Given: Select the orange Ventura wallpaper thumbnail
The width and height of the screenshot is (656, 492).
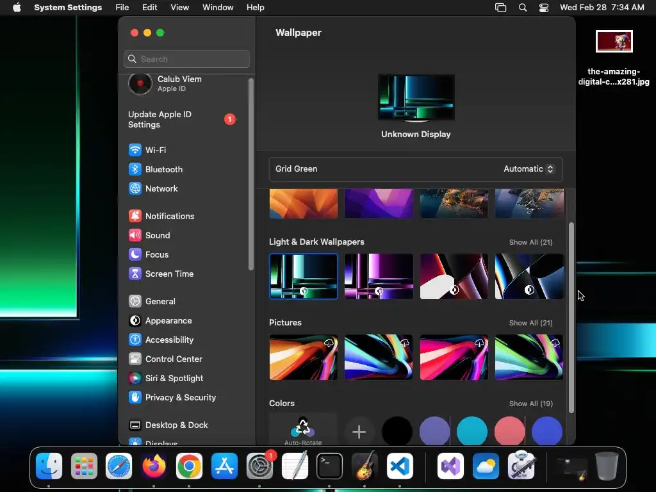Looking at the screenshot, I should click(303, 203).
